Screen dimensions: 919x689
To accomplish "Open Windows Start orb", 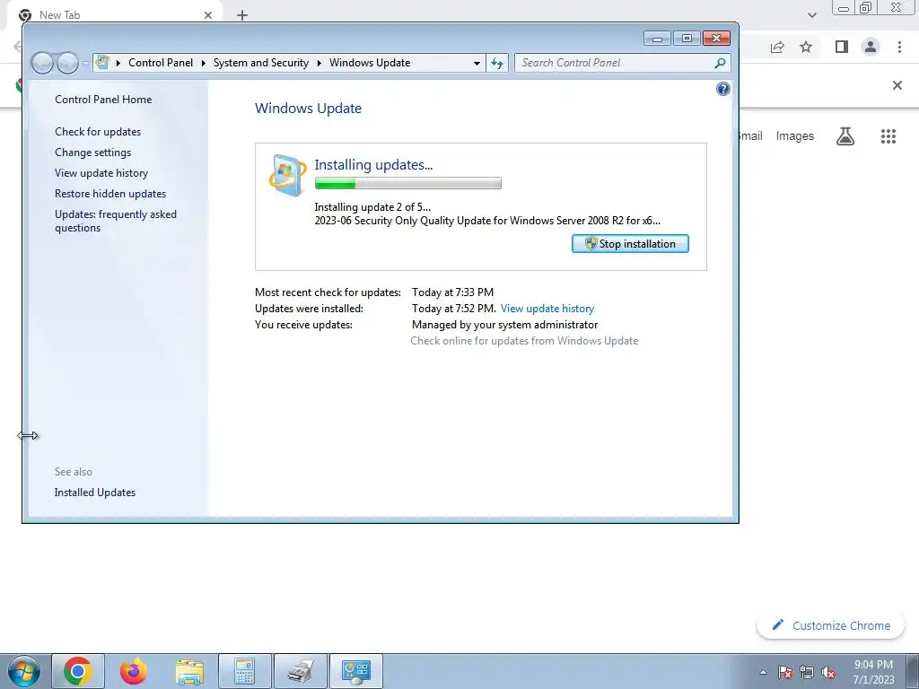I will [x=24, y=671].
